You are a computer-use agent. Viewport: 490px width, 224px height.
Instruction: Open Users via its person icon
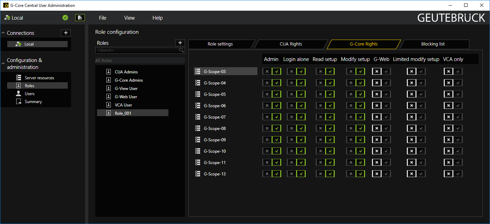[19, 93]
